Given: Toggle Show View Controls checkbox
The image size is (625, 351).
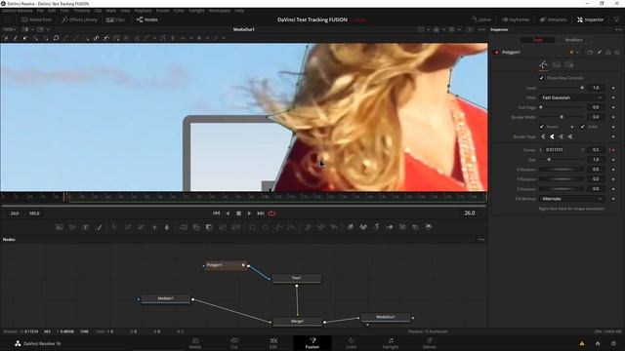Looking at the screenshot, I should pos(542,78).
